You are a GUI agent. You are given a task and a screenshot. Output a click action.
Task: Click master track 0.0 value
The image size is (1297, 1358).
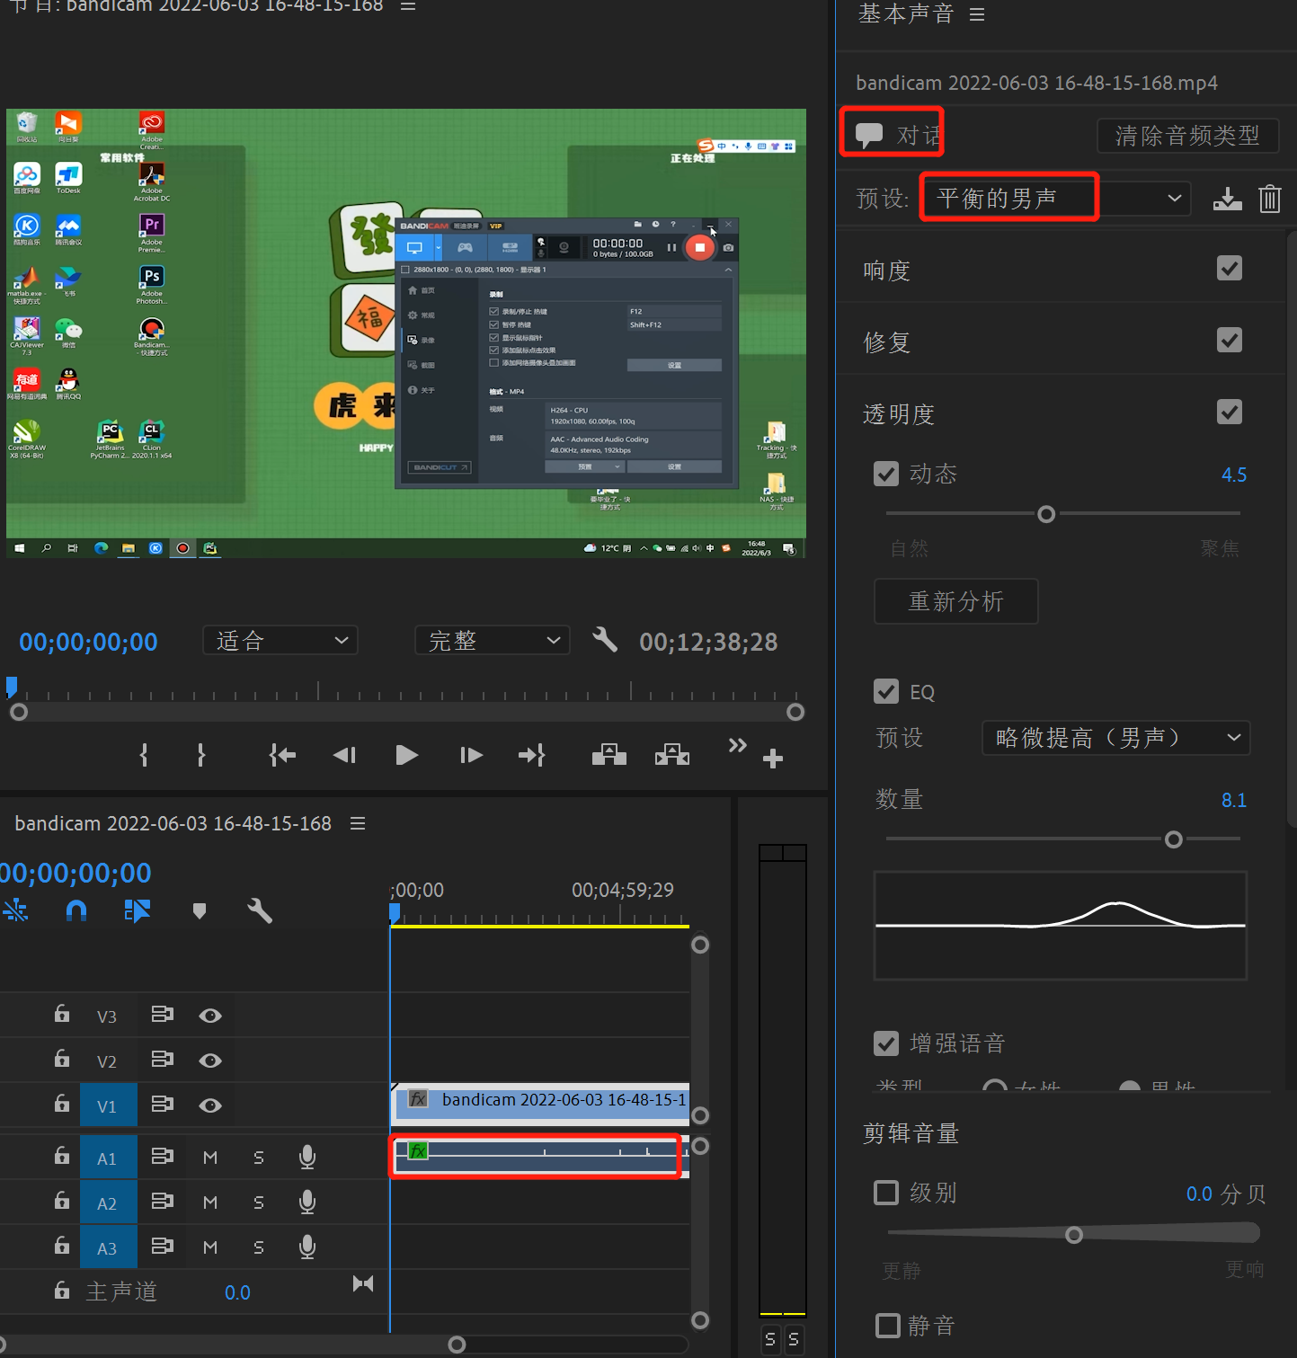(237, 1292)
